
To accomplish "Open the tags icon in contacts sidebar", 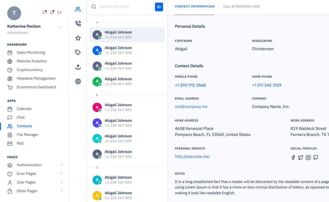I will [x=78, y=53].
